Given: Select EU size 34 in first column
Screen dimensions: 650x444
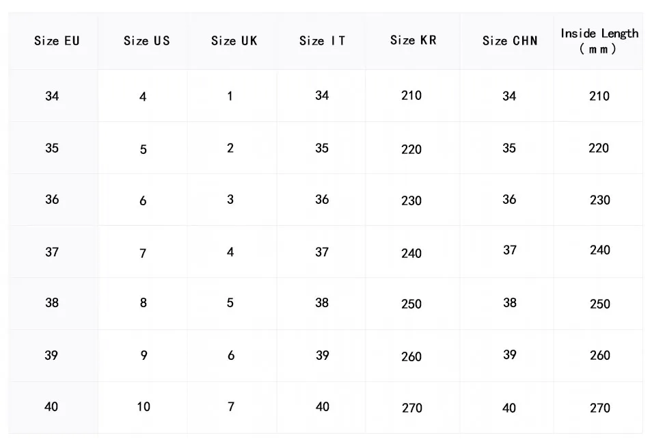Looking at the screenshot, I should (x=52, y=96).
